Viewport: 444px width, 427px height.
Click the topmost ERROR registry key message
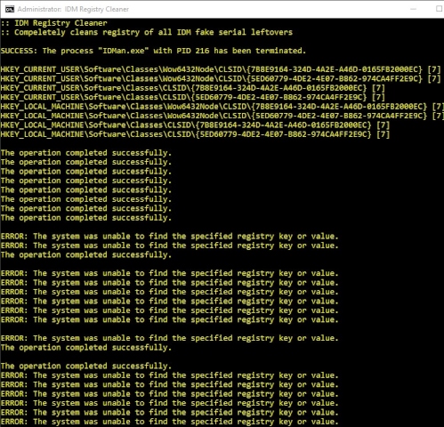click(169, 237)
